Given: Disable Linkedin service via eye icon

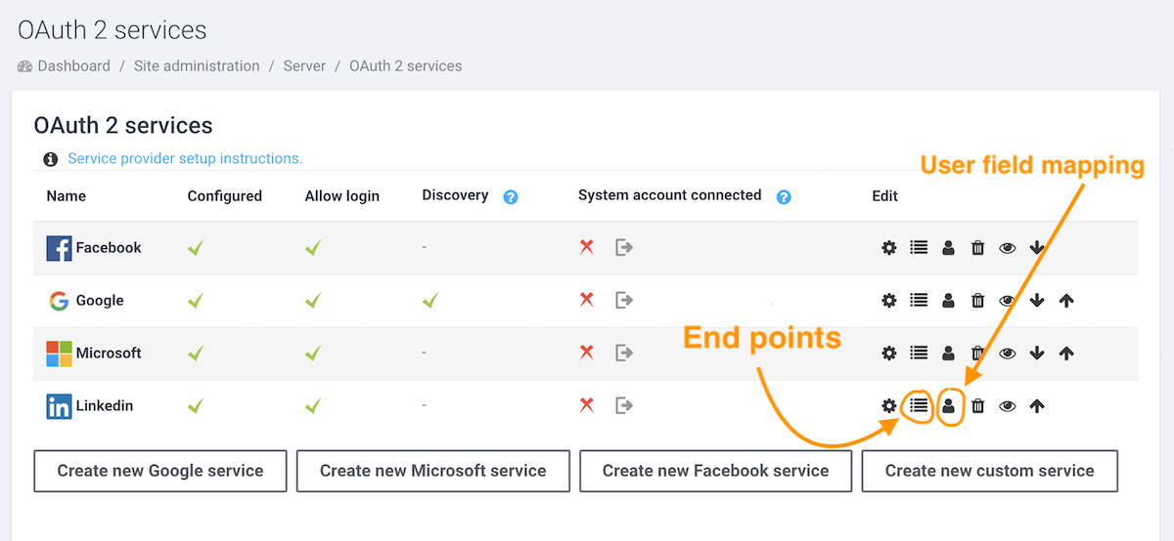Looking at the screenshot, I should pos(1008,406).
